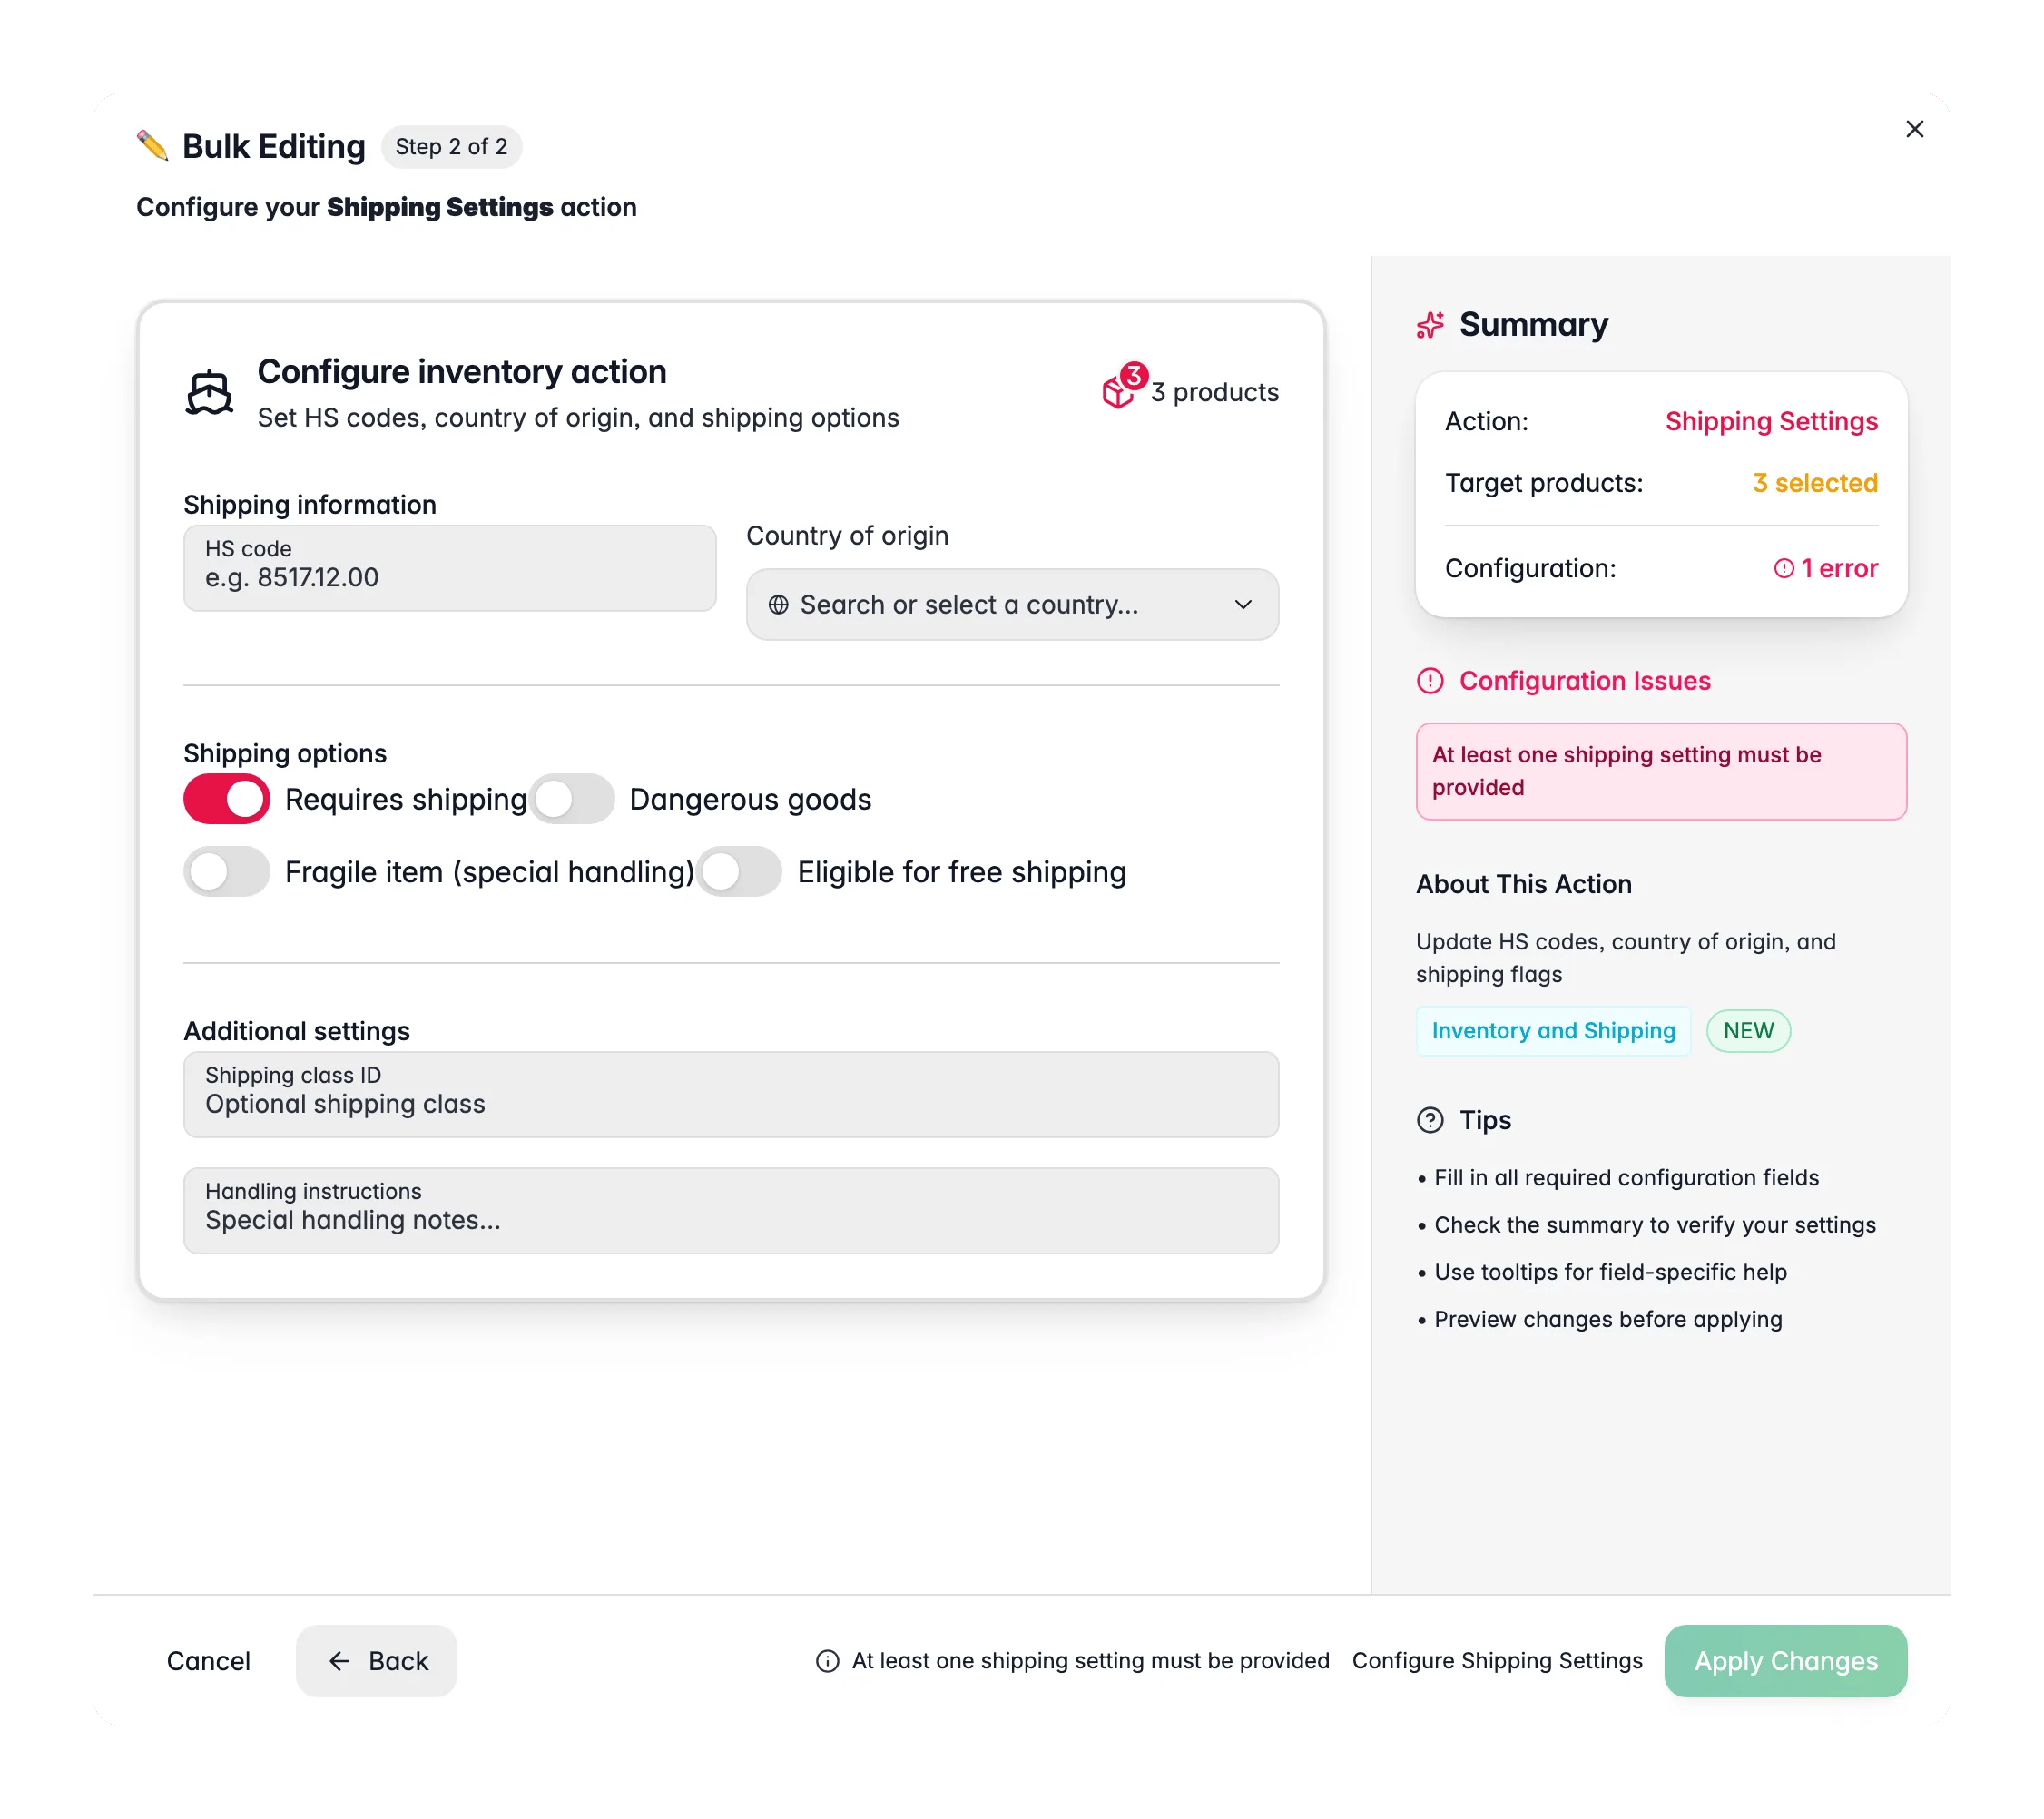The height and width of the screenshot is (1819, 2044).
Task: Click the Country of origin label
Action: [x=847, y=536]
